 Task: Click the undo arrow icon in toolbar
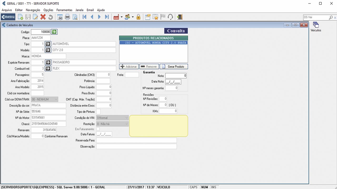click(50, 17)
